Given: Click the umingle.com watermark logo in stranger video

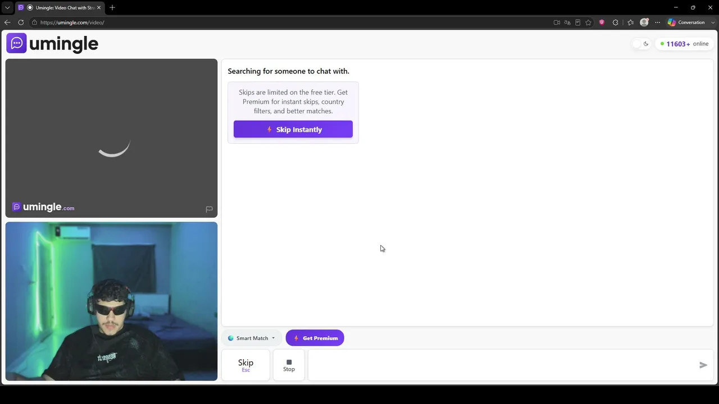Looking at the screenshot, I should click(x=43, y=207).
